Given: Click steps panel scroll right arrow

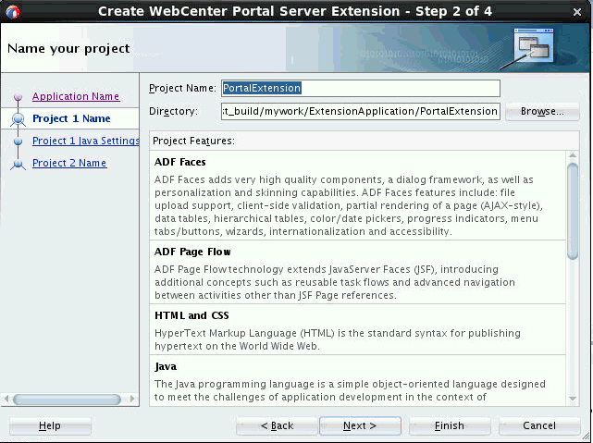Looking at the screenshot, I should (132, 399).
